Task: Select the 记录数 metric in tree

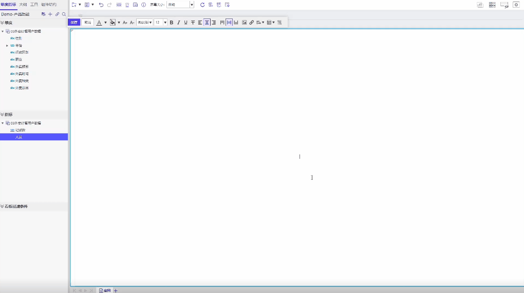Action: tap(20, 130)
